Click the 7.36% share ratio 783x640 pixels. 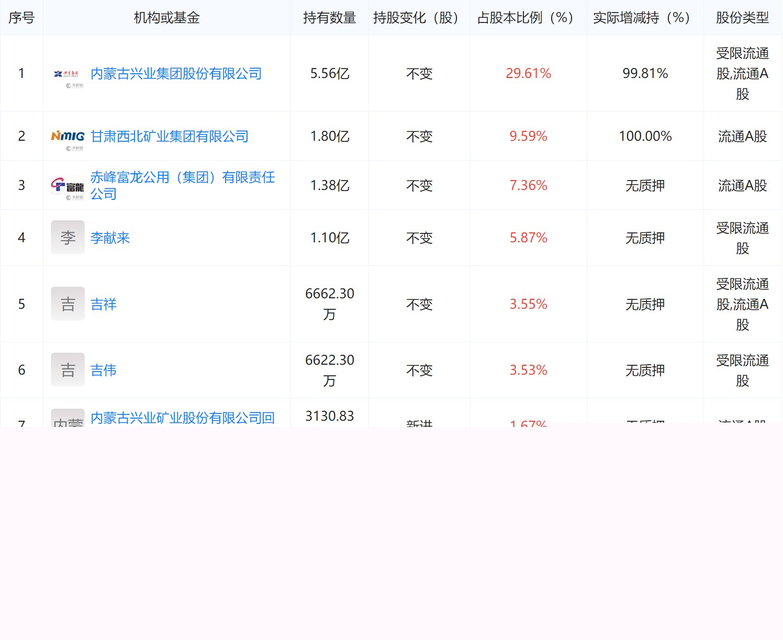pos(529,186)
